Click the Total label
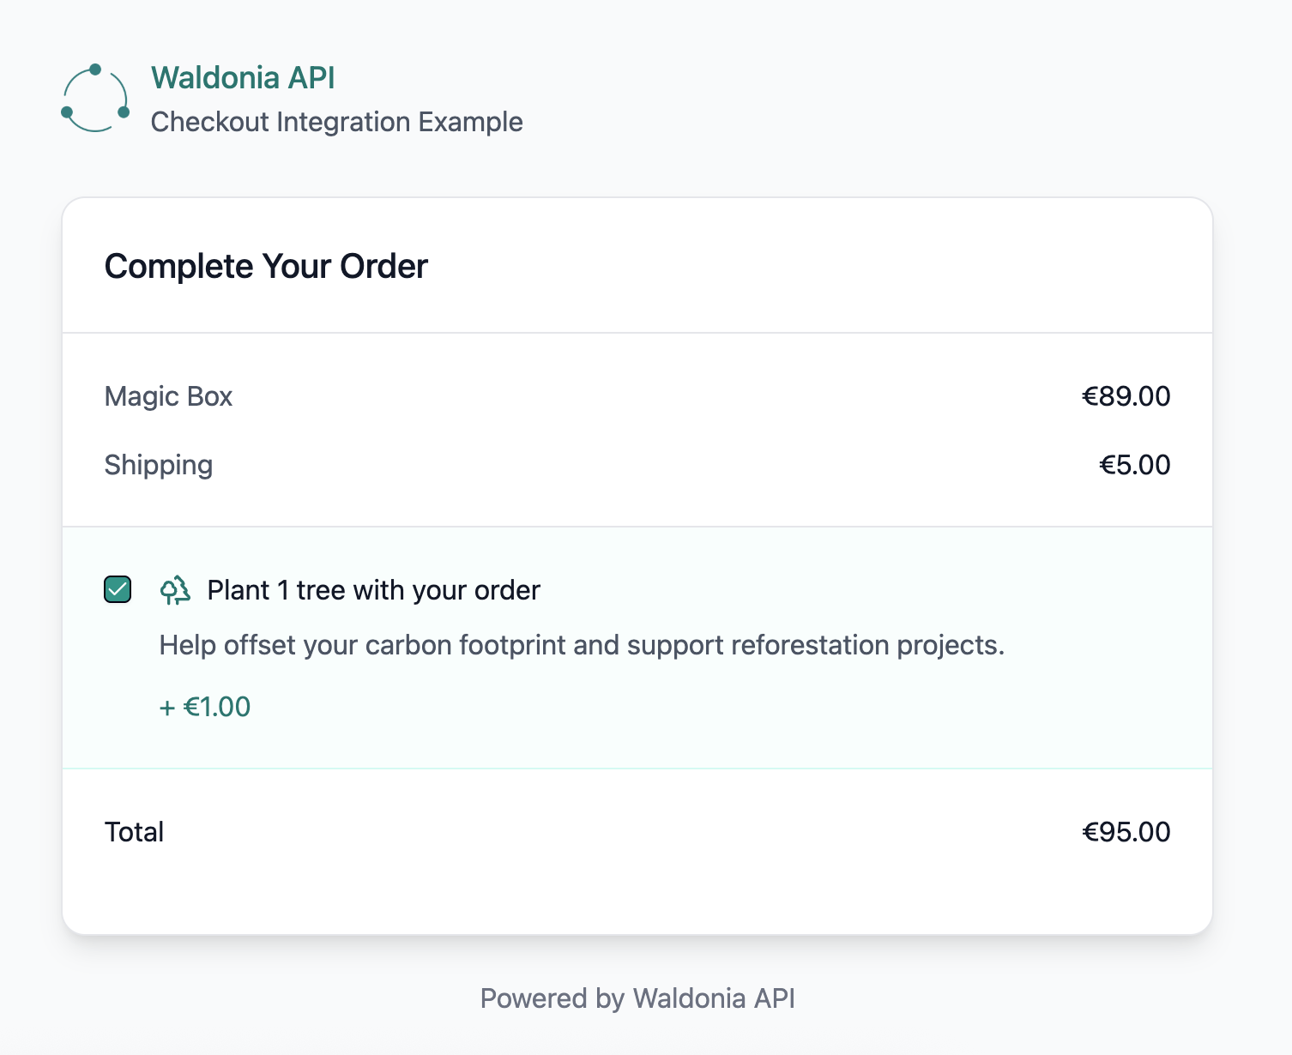The height and width of the screenshot is (1055, 1292). (x=134, y=832)
